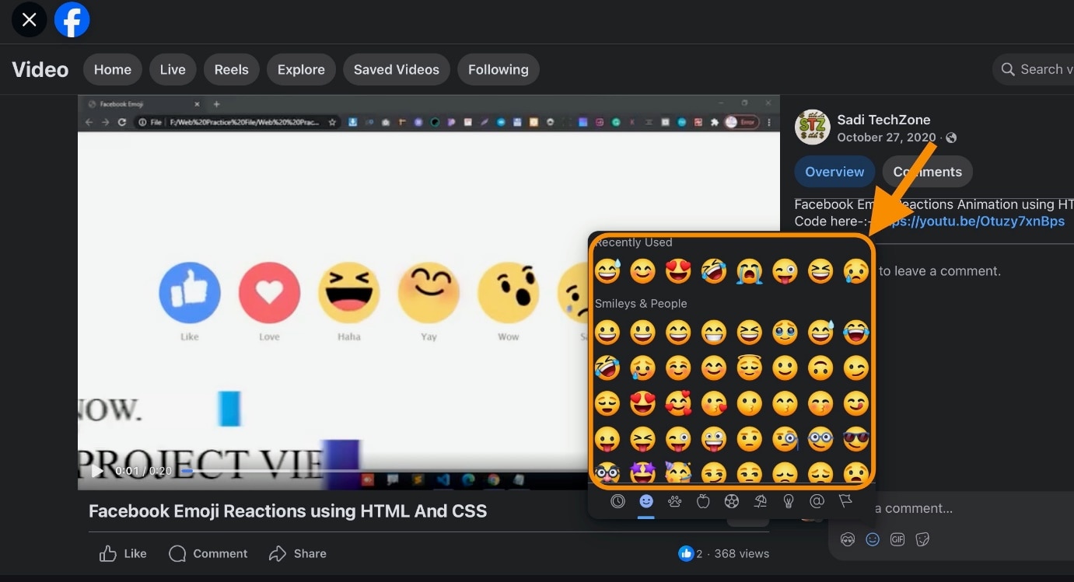Open the October 27, 2020 post date link
Screen dimensions: 1074x582
(886, 138)
